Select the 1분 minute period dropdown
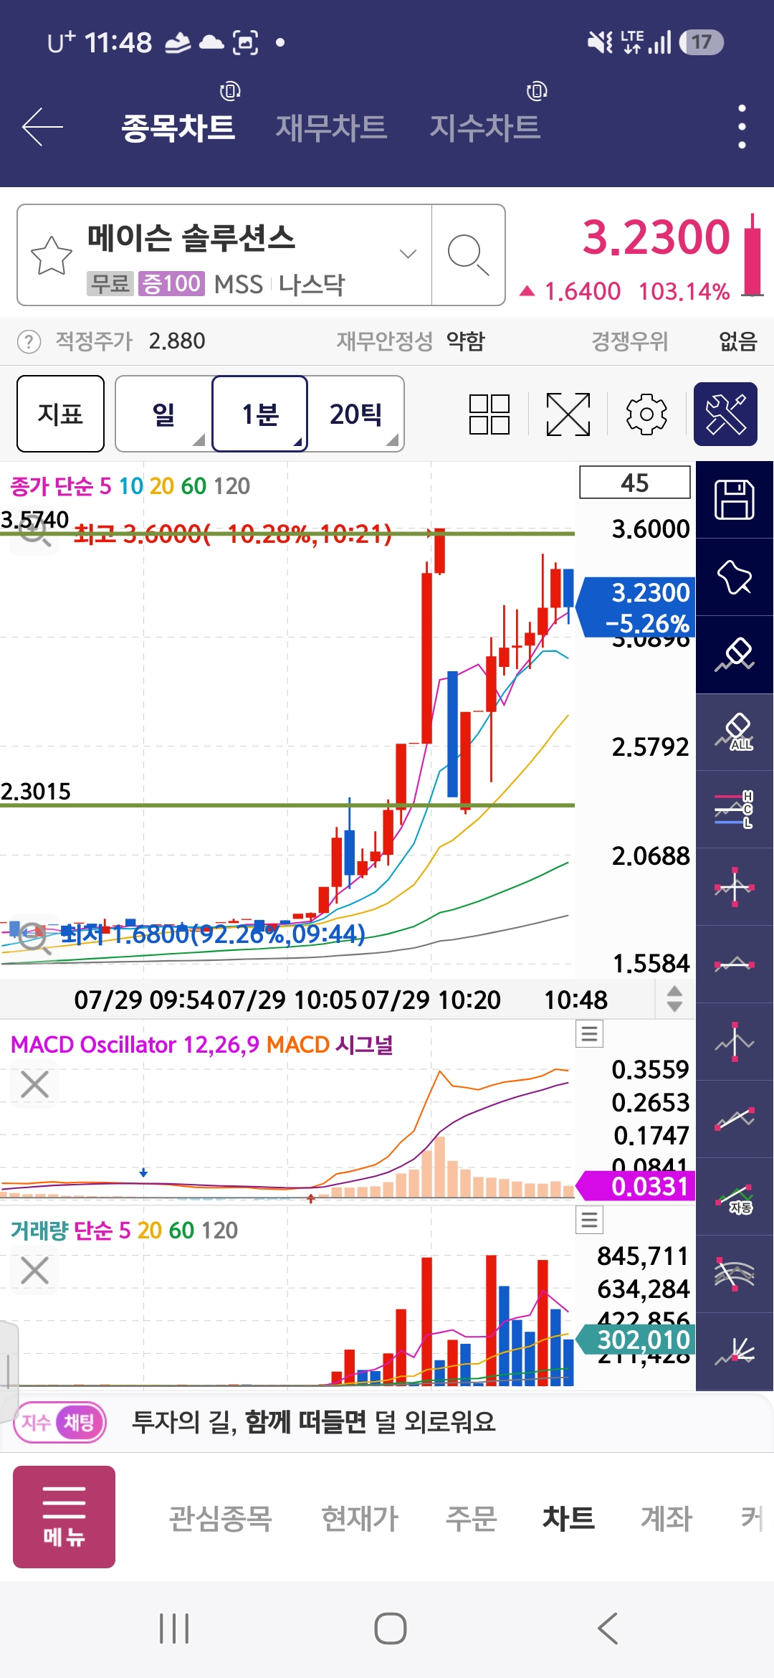 click(259, 414)
